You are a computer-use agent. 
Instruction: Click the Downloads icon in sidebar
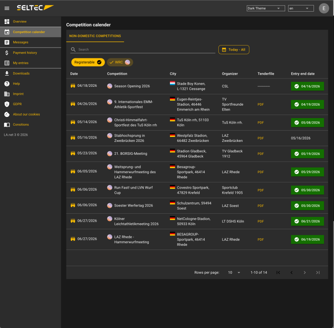[x=7, y=73]
